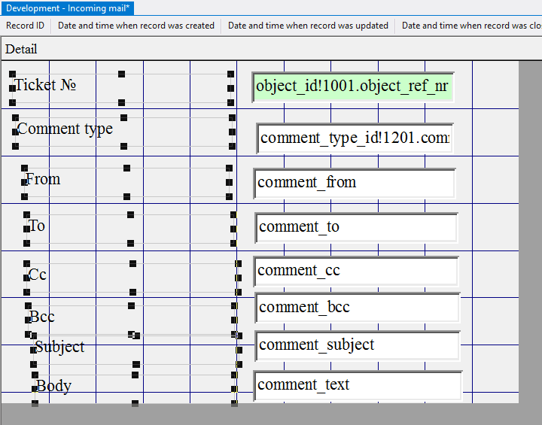Select the To label control
Screen dimensions: 542x425
37,226
